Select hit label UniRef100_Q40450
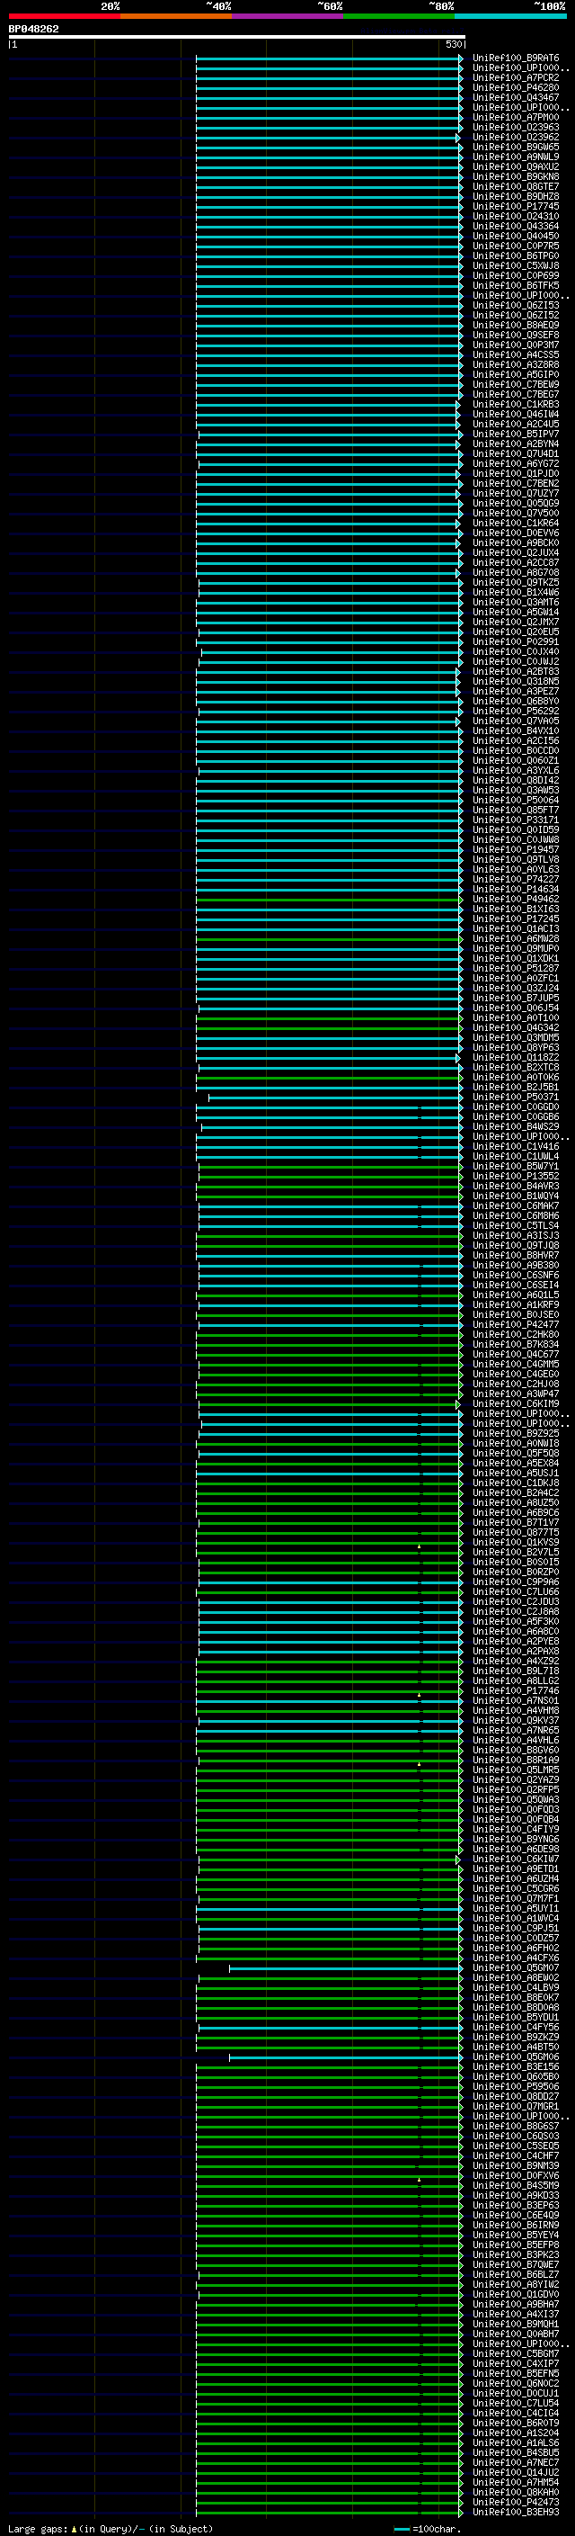The width and height of the screenshot is (575, 2536). point(516,237)
